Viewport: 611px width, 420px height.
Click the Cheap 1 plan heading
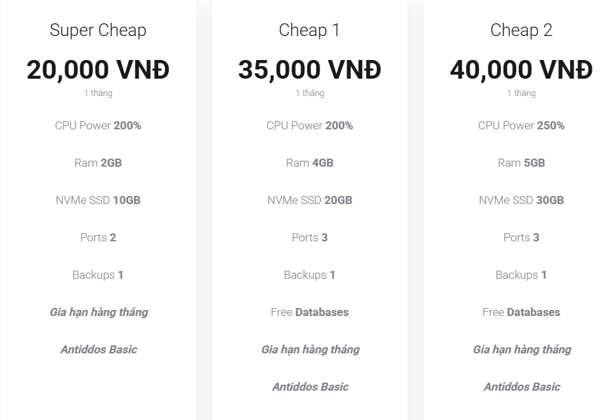coord(310,30)
